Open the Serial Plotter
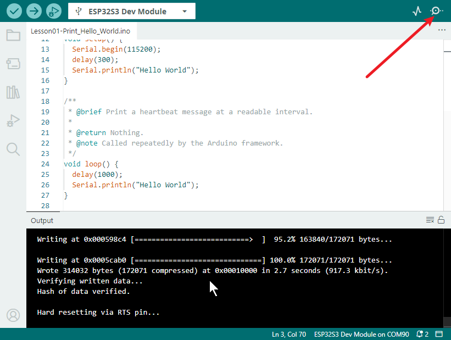451x340 pixels. tap(417, 11)
